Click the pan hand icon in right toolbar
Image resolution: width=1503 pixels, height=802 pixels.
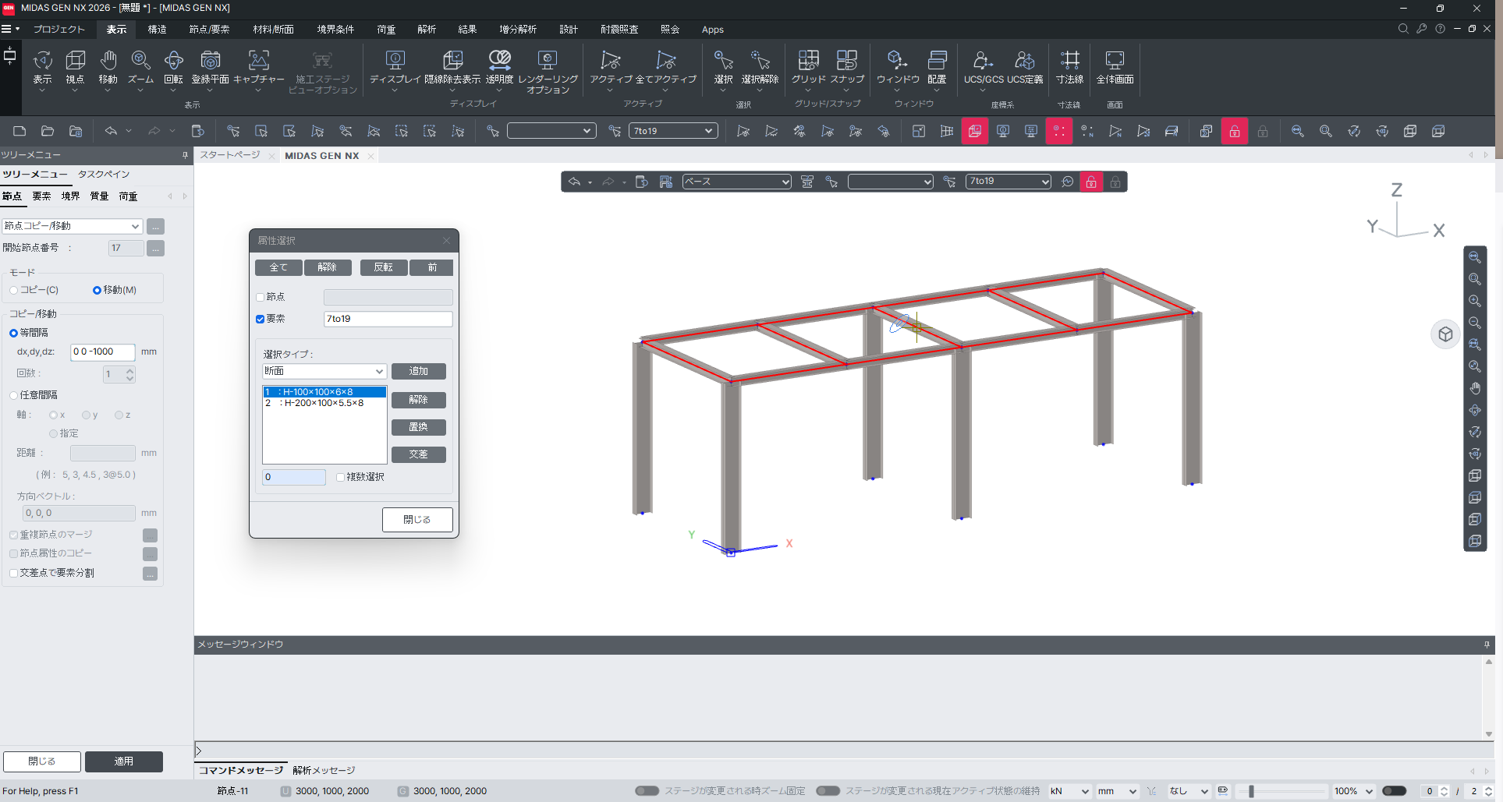1475,388
